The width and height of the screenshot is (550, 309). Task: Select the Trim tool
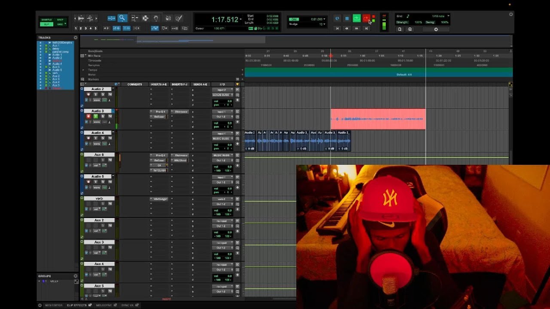click(x=134, y=18)
